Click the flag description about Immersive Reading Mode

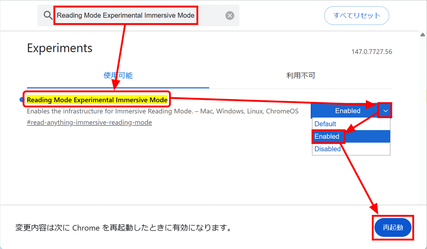(163, 111)
